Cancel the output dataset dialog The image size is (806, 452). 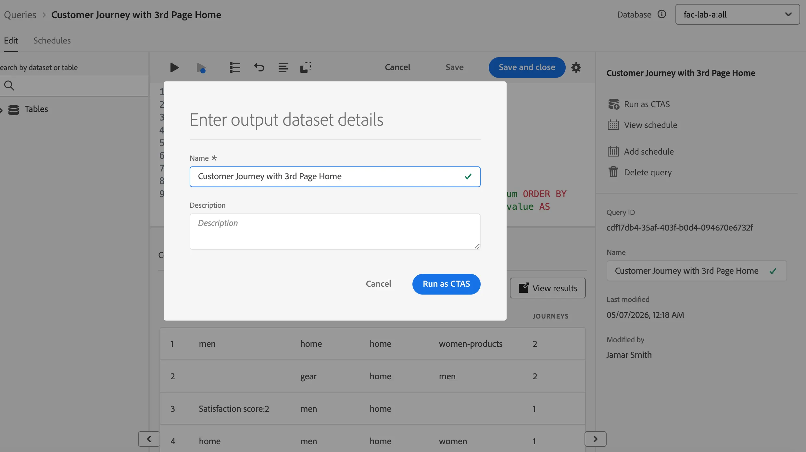[x=378, y=284]
